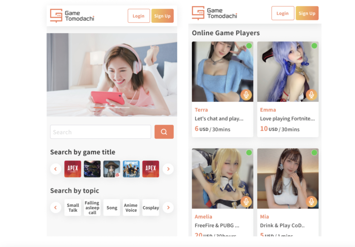Click Login button on left screen
This screenshot has height=247, width=355.
139,16
